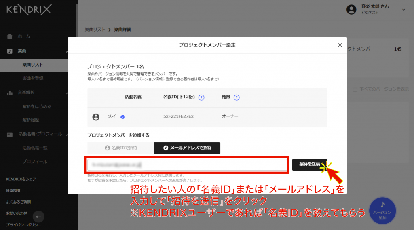Collapse the sidebar with the arrow button
The width and height of the screenshot is (414, 230).
[39, 216]
